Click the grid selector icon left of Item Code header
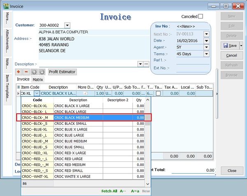Screen dimensions: 247x196 coord(19,87)
